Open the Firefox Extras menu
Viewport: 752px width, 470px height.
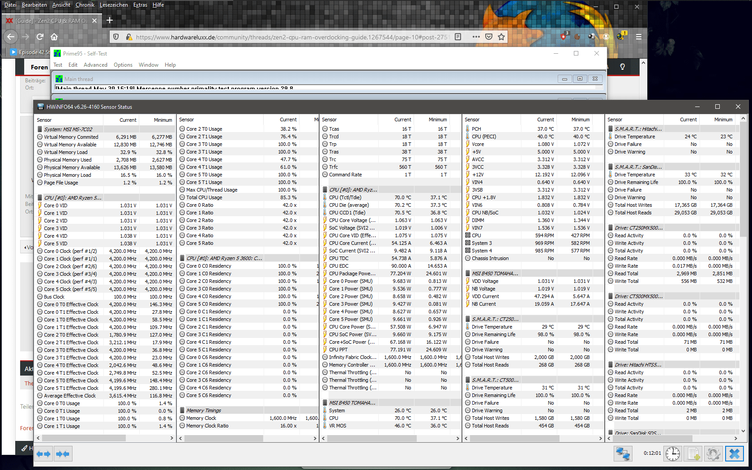(x=140, y=5)
